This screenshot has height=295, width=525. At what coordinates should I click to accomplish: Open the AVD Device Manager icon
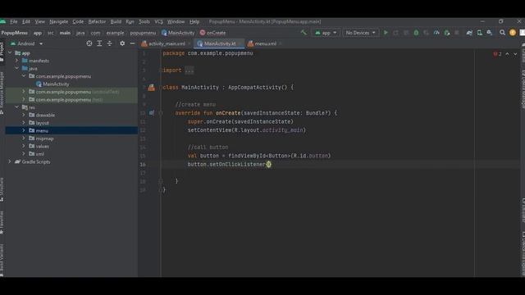(x=479, y=33)
